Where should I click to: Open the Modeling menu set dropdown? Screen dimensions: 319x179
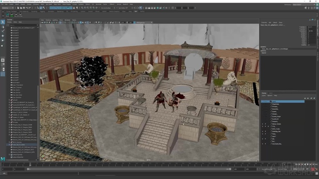coord(7,8)
